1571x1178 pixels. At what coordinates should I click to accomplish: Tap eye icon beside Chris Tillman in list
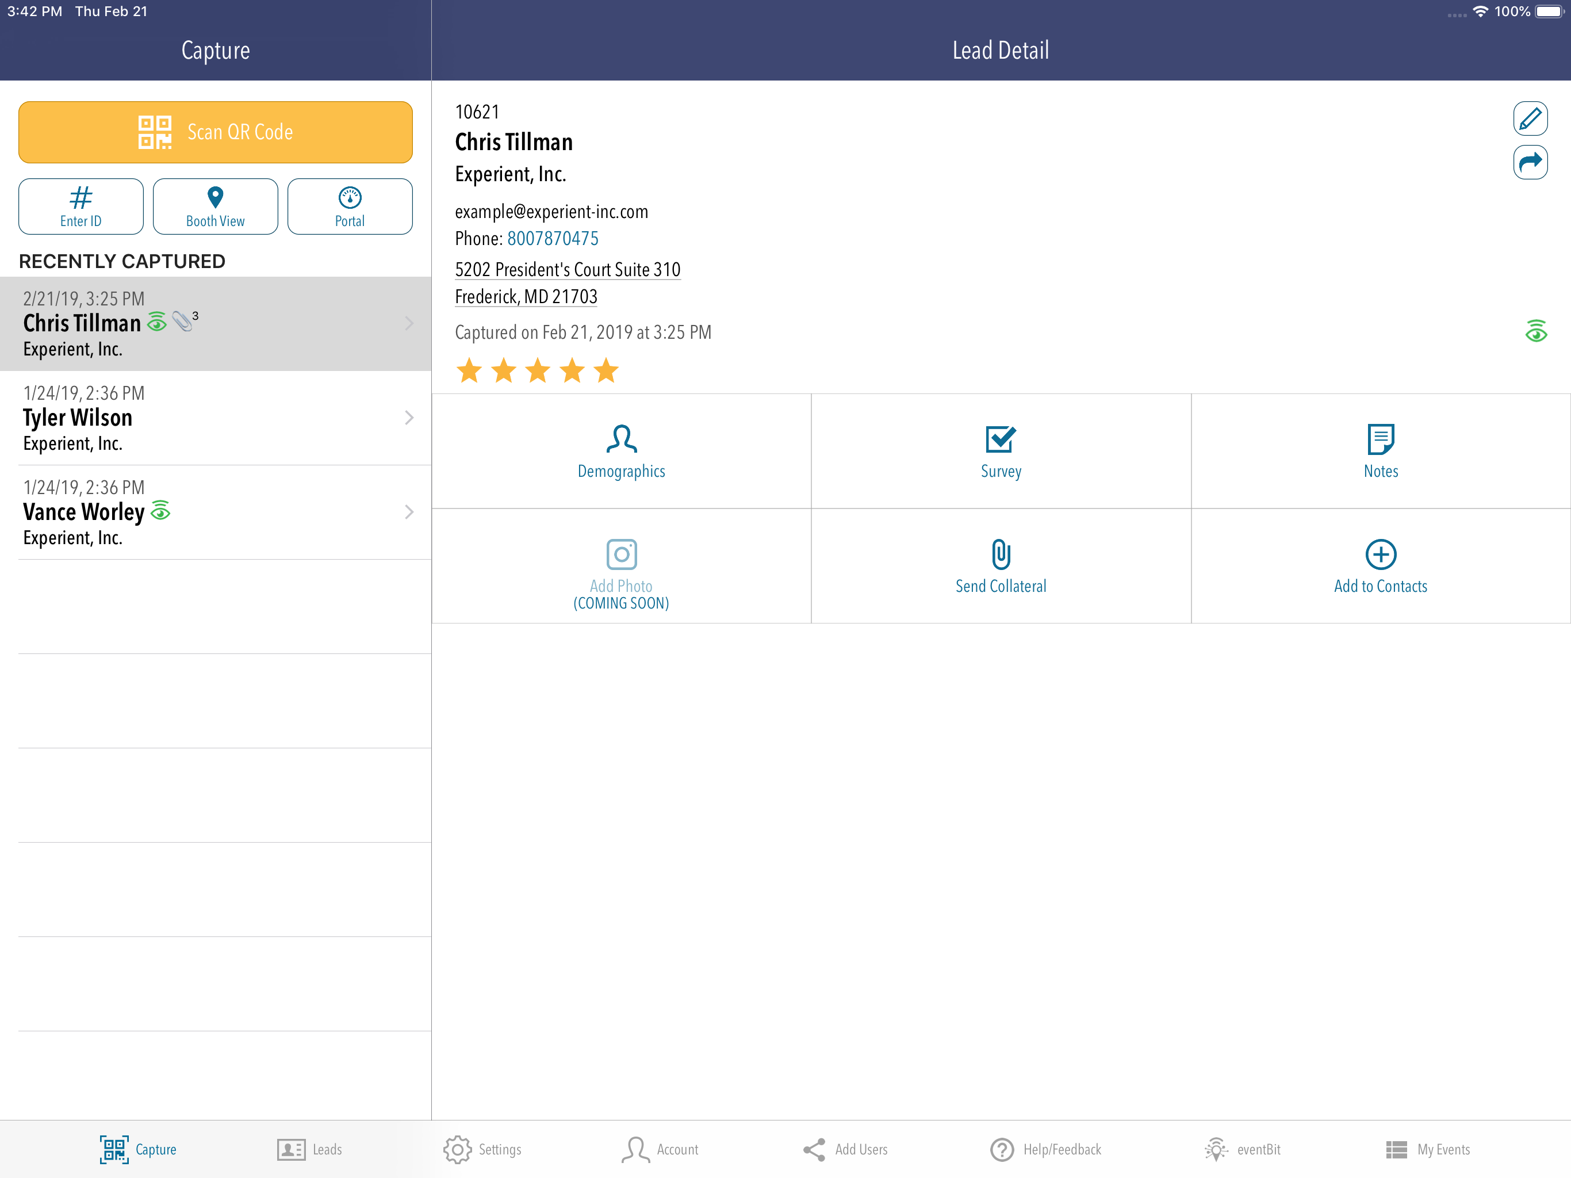point(157,322)
